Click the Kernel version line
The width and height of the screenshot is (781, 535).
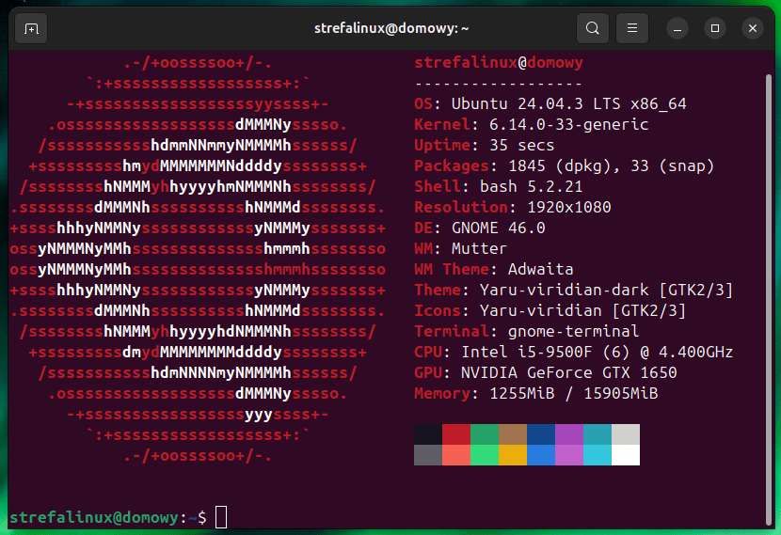coord(531,124)
